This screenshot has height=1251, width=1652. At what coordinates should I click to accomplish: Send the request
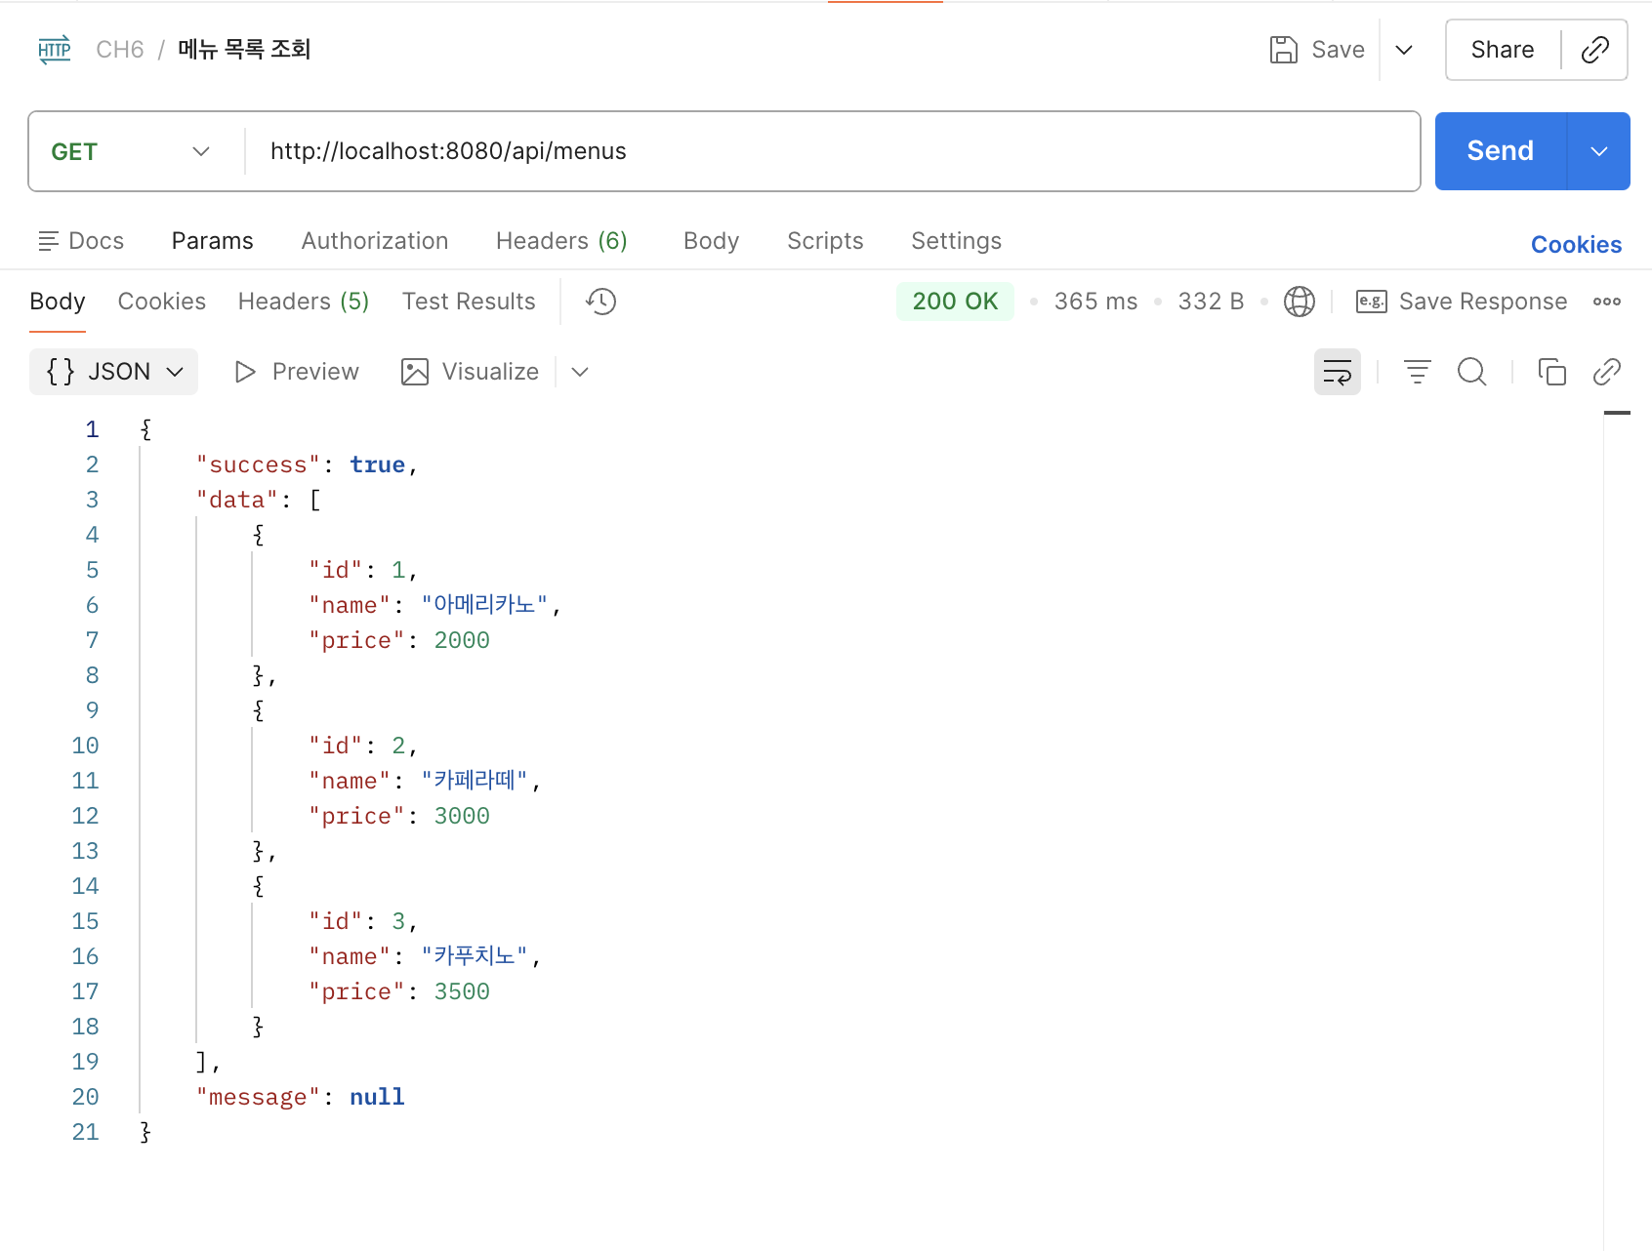pyautogui.click(x=1501, y=151)
